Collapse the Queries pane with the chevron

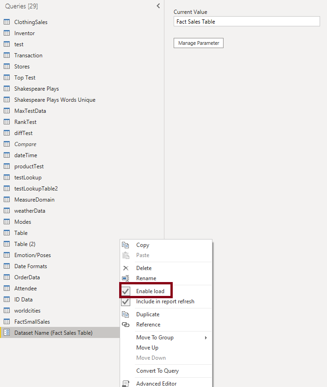[158, 6]
